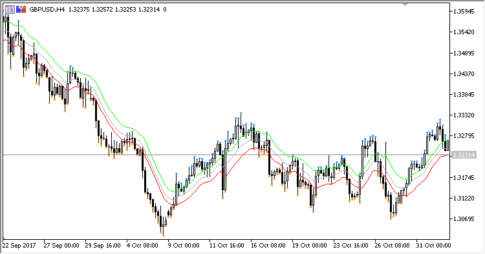Click time axis label 22 Sep 2017
The image size is (485, 254).
click(19, 246)
